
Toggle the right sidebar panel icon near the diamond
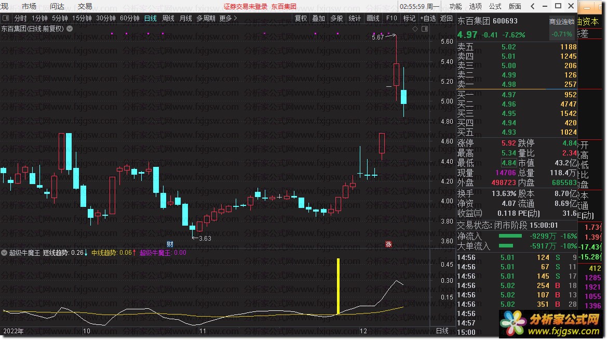[425, 29]
